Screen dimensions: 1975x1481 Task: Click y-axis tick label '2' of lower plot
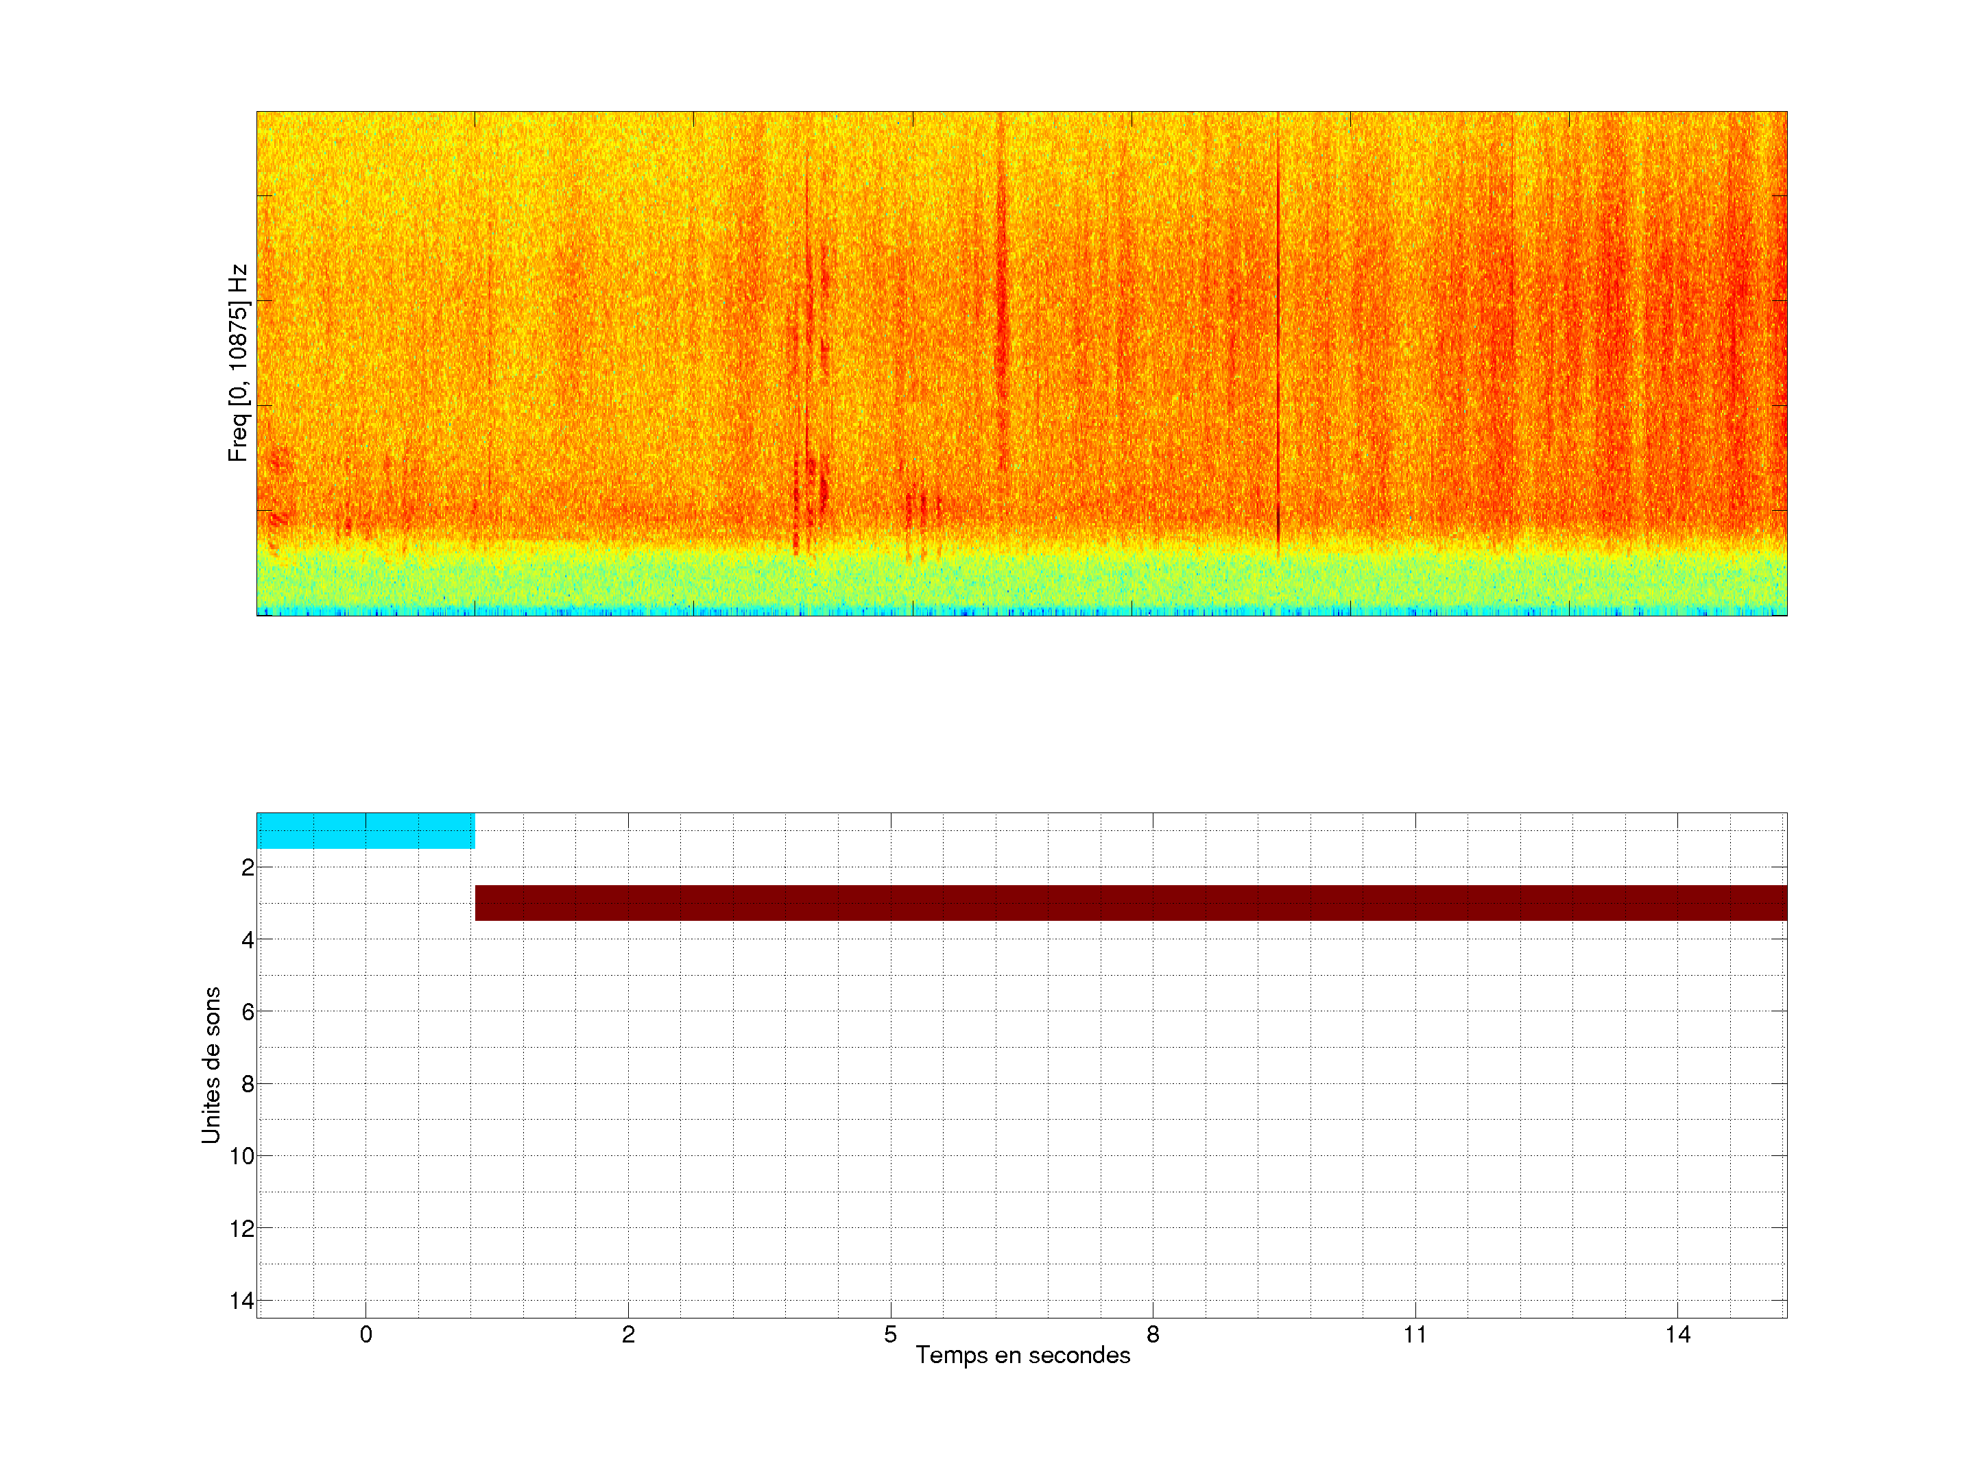248,868
